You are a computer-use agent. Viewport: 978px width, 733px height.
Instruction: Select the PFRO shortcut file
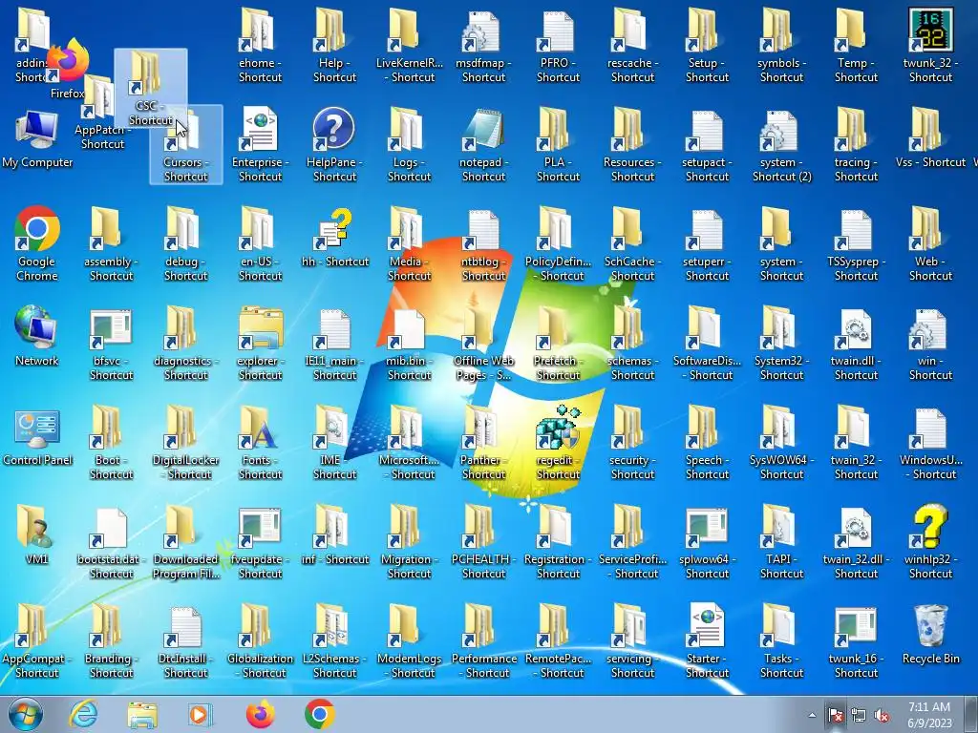558,46
